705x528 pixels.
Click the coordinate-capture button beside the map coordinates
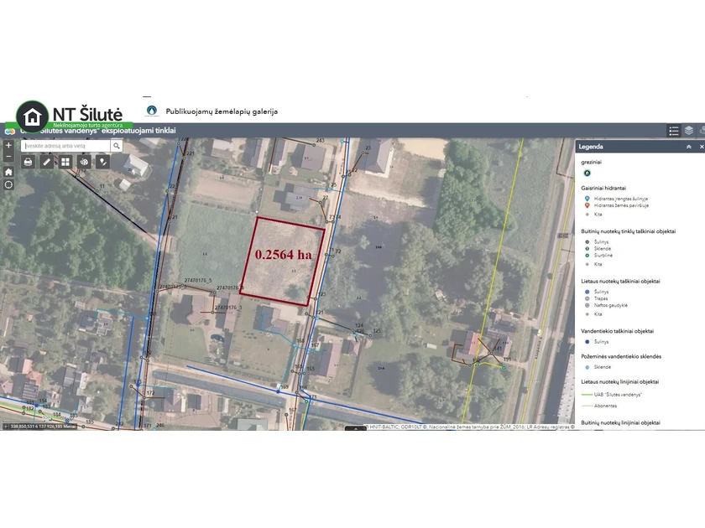[x=5, y=427]
